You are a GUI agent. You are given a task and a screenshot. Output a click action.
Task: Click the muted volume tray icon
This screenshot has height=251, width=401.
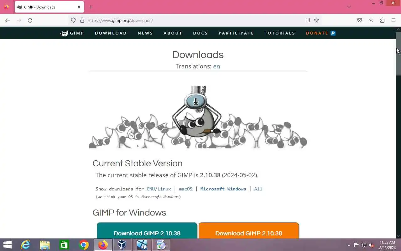(x=372, y=245)
